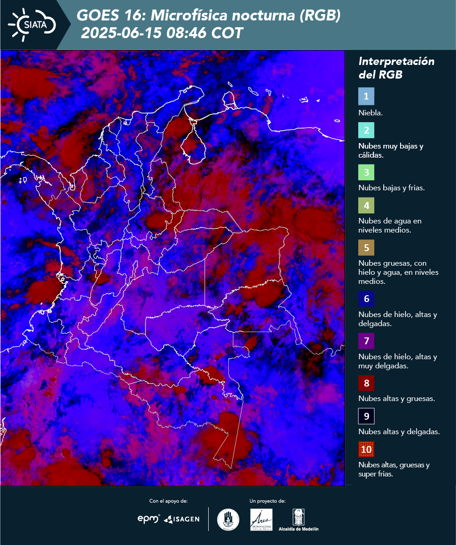Click the label "Nubes de hielo, altas y muy delgadas."
456x545 pixels.
click(398, 361)
